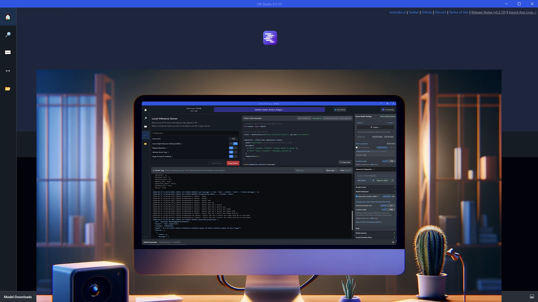This screenshot has width=538, height=302.
Task: Click the Export App Logs link
Action: [522, 12]
